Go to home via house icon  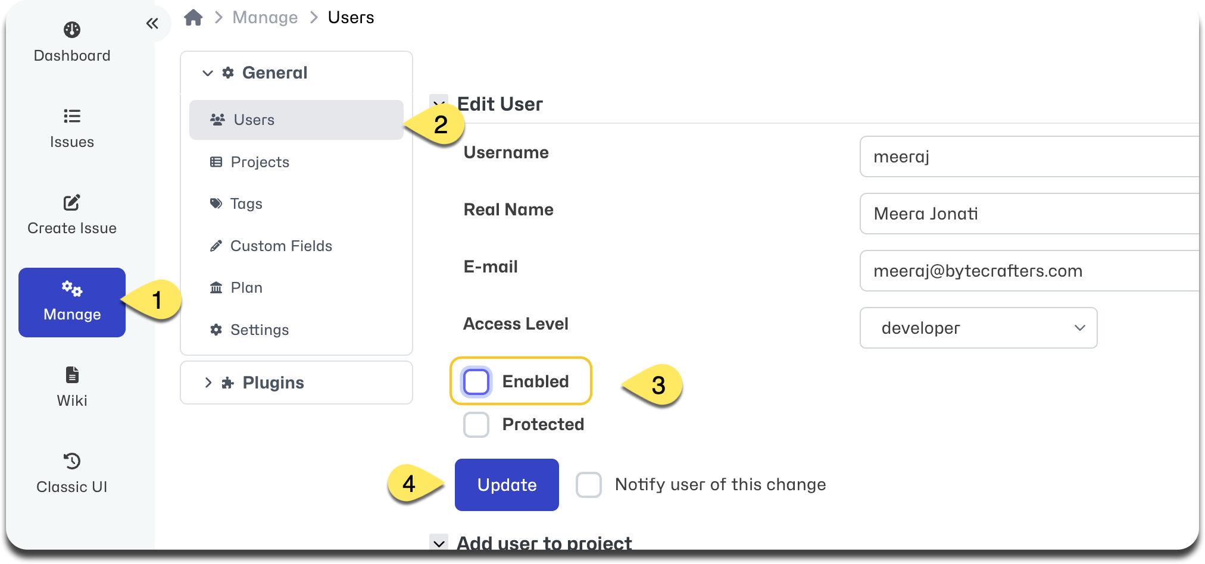pyautogui.click(x=193, y=18)
